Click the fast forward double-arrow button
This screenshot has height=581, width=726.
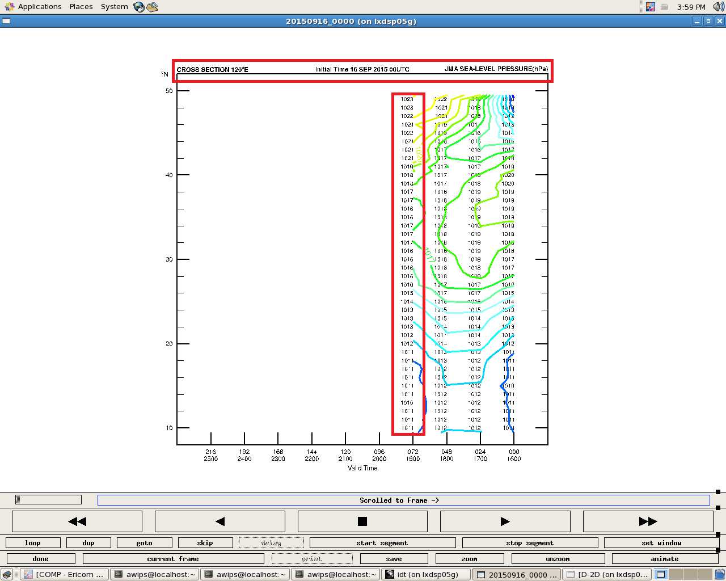(x=648, y=521)
